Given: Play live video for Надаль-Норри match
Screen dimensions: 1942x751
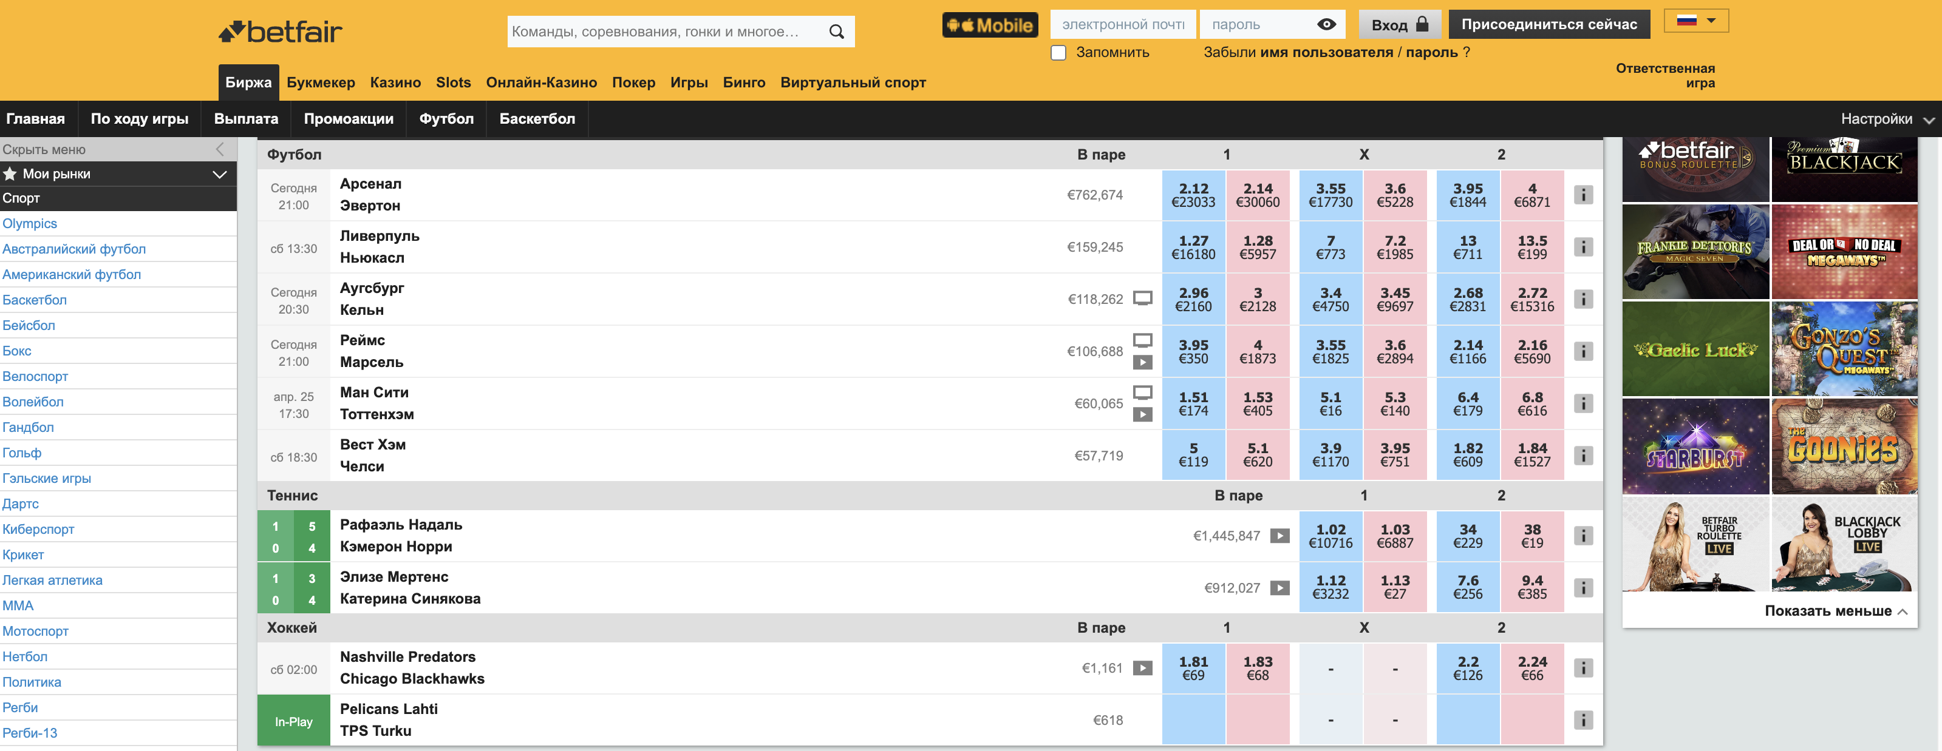Looking at the screenshot, I should point(1280,536).
